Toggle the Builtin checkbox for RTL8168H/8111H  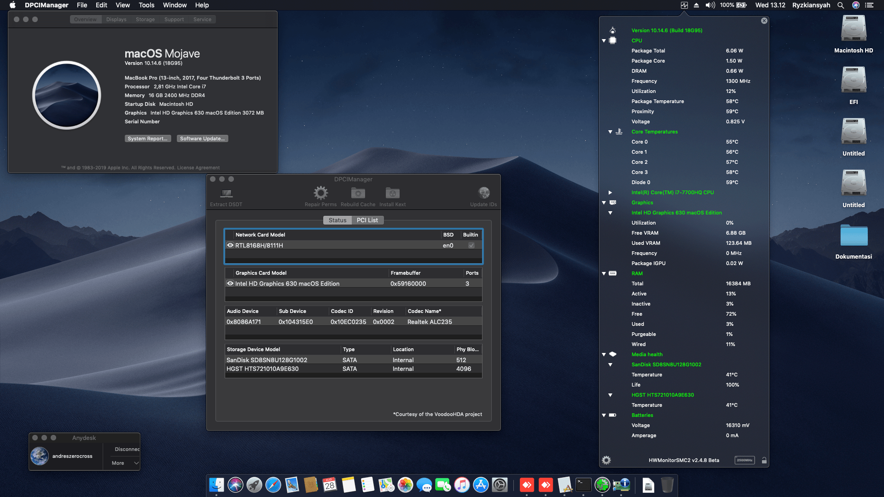click(471, 245)
